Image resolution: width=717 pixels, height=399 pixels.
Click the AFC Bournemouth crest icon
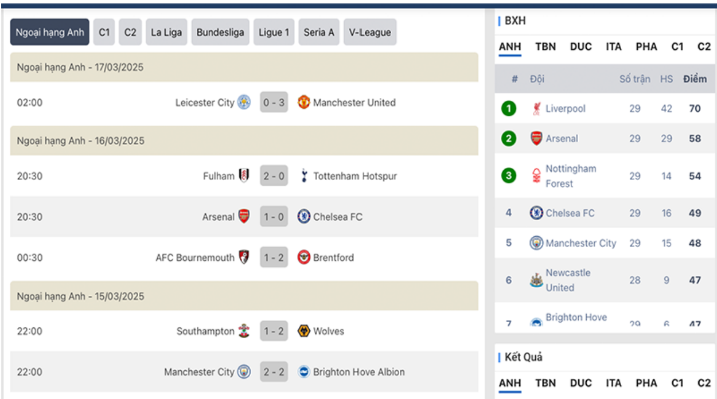[x=244, y=257]
